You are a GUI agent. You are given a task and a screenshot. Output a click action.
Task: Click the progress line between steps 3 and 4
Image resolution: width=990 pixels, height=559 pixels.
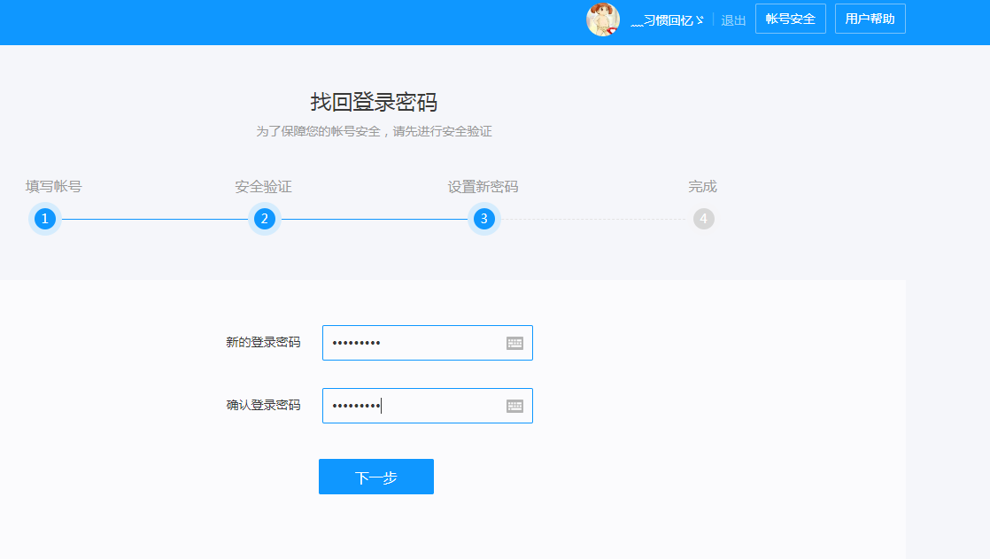pyautogui.click(x=593, y=219)
